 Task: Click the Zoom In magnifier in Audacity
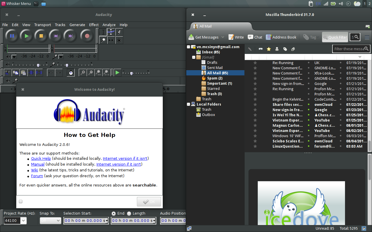[83, 72]
